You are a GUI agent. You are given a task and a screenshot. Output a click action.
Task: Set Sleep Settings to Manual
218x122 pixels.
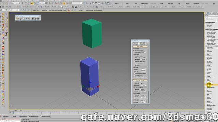140,84
